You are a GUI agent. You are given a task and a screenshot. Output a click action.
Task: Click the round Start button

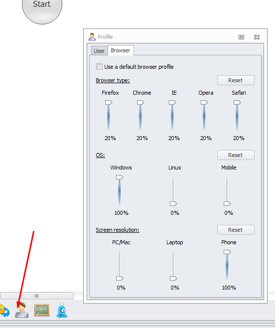(42, 7)
